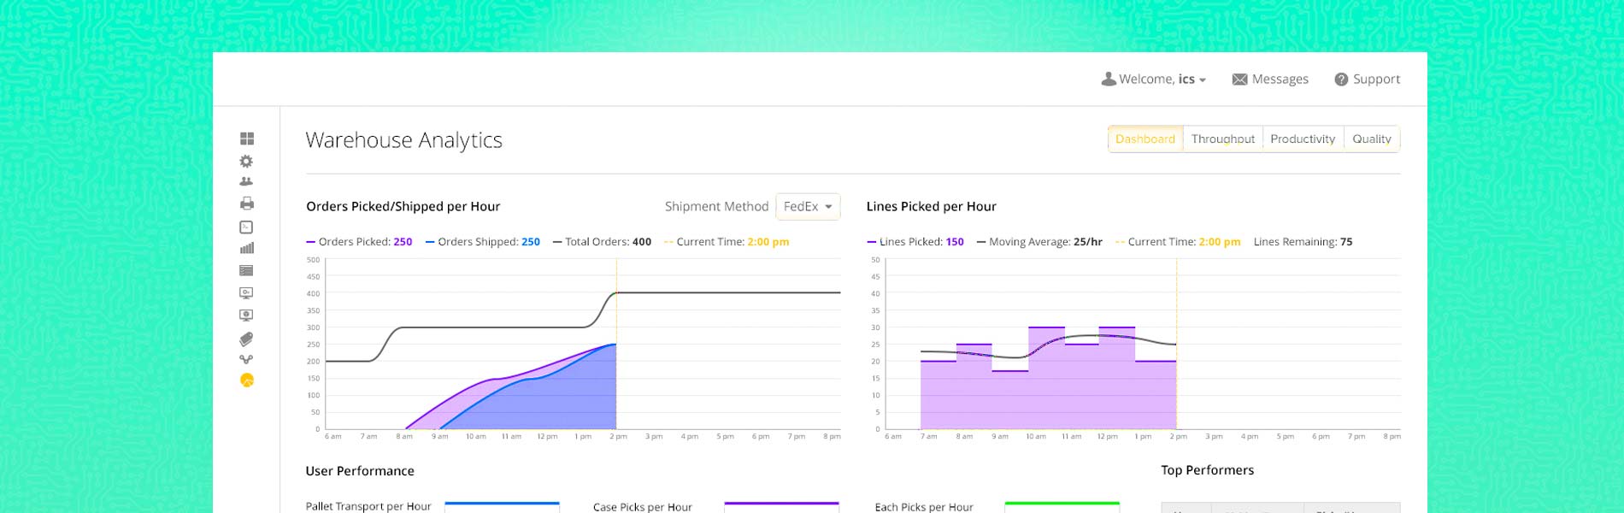Click the Orders Picked/Shipped per Hour title

403,207
